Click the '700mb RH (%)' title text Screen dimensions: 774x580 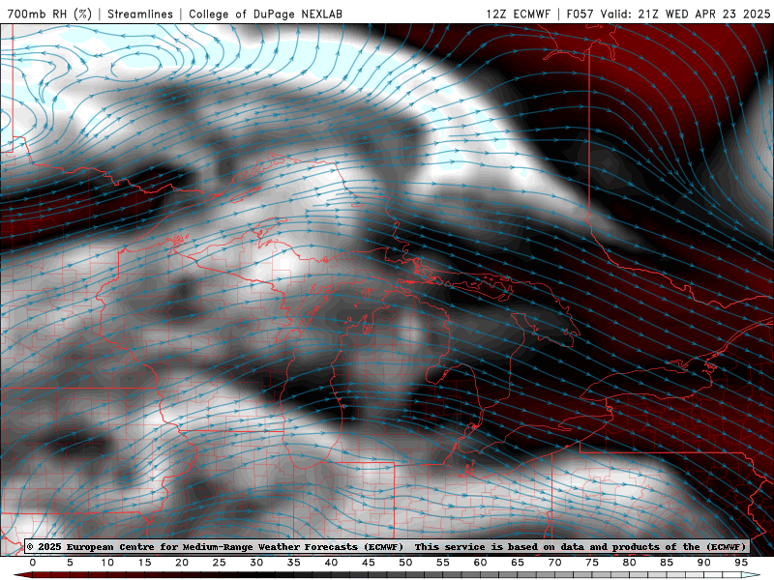pyautogui.click(x=50, y=14)
